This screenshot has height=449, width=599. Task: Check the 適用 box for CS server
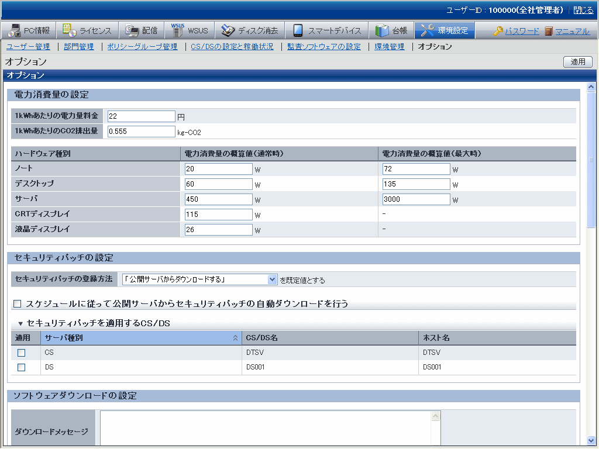click(22, 353)
